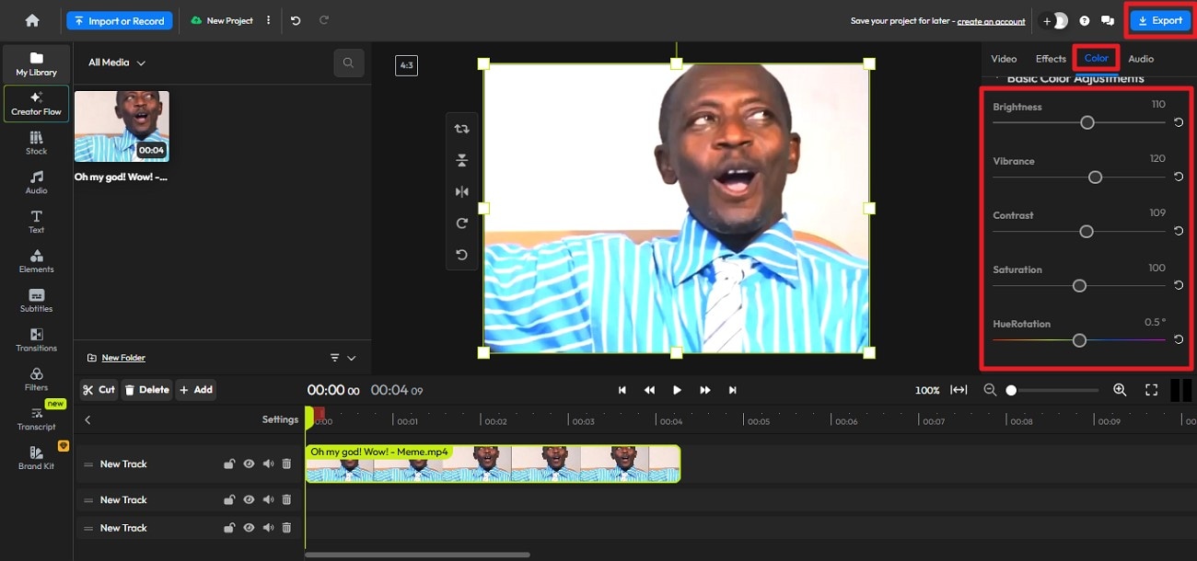Open the chat support icon
Viewport: 1197px width, 561px height.
[1108, 20]
